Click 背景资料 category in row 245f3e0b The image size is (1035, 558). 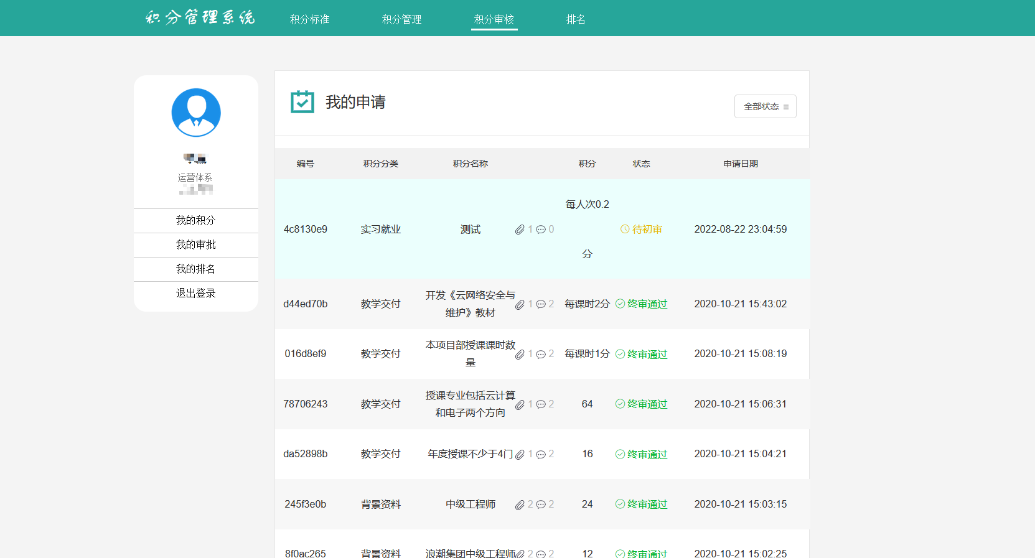(x=381, y=504)
